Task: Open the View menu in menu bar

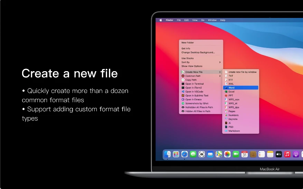Action: click(x=195, y=20)
